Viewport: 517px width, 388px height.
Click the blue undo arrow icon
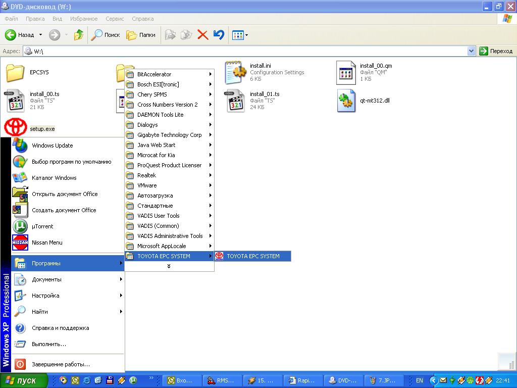(219, 35)
